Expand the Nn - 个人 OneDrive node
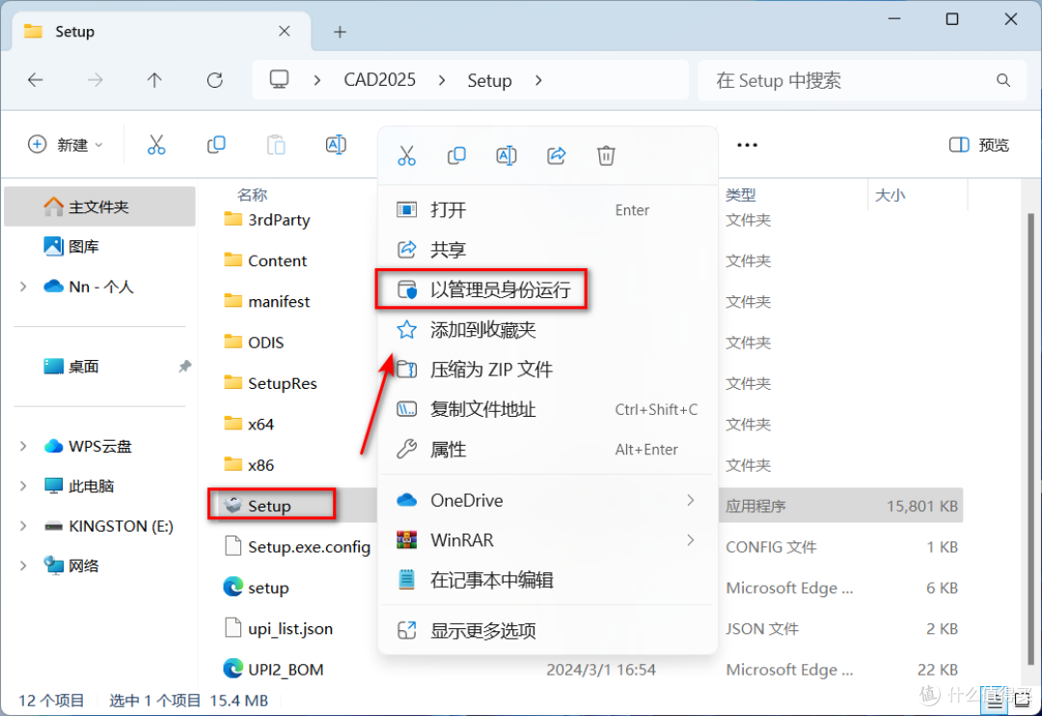The height and width of the screenshot is (716, 1042). [23, 287]
